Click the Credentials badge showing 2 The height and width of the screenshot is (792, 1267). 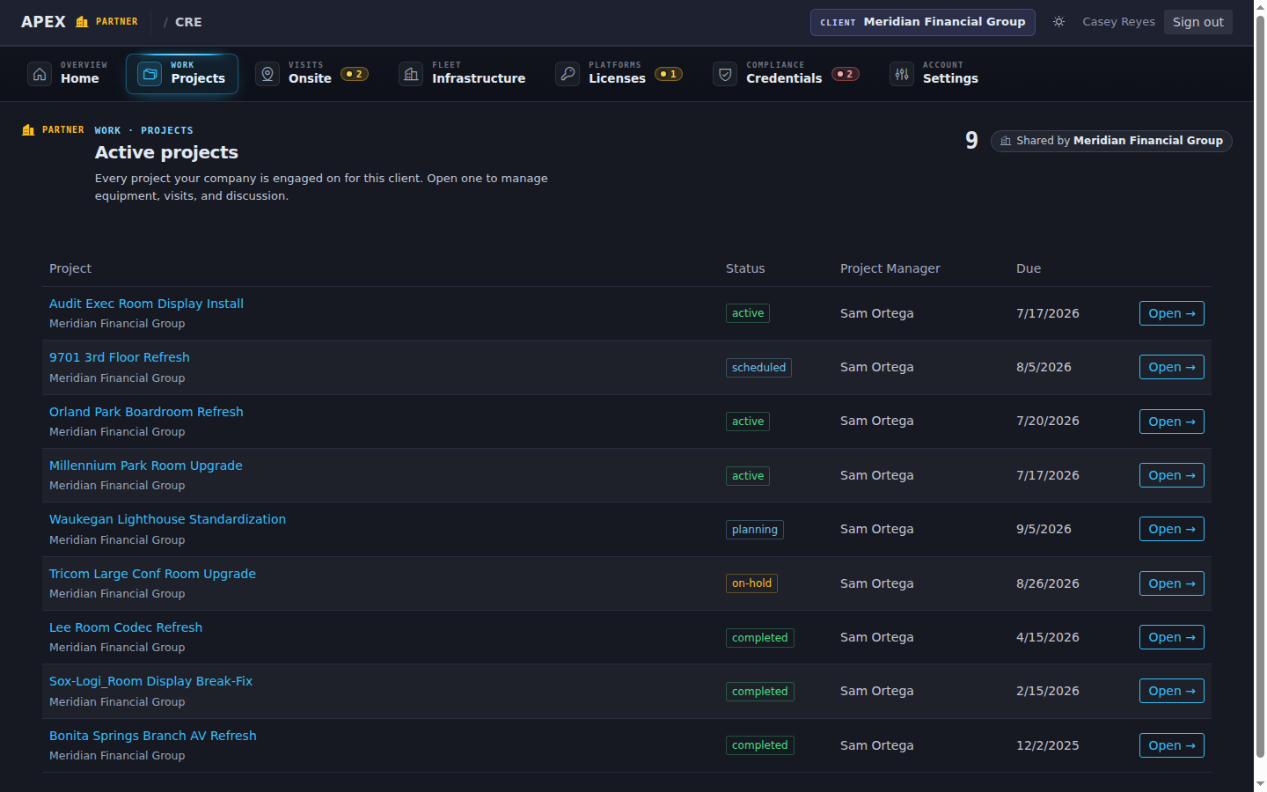click(846, 74)
